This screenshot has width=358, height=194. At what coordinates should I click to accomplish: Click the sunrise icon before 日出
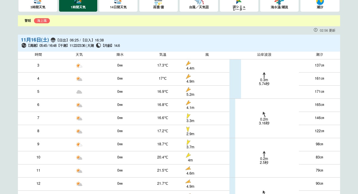pyautogui.click(x=53, y=40)
